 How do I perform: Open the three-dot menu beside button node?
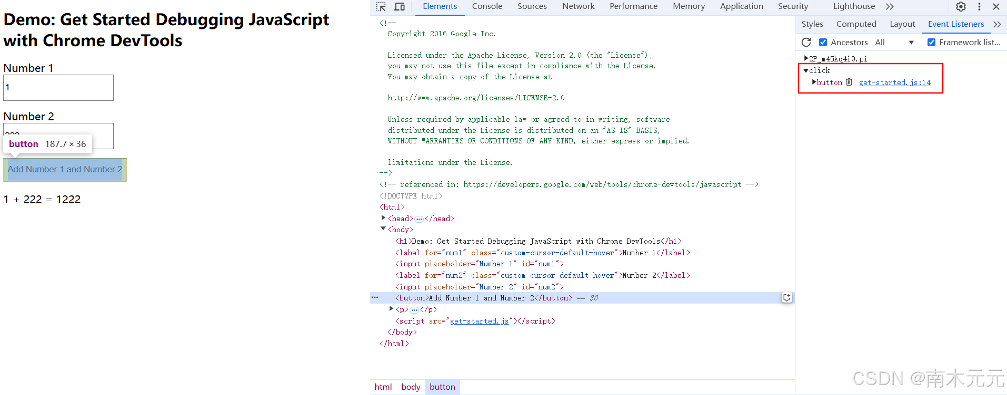(375, 297)
